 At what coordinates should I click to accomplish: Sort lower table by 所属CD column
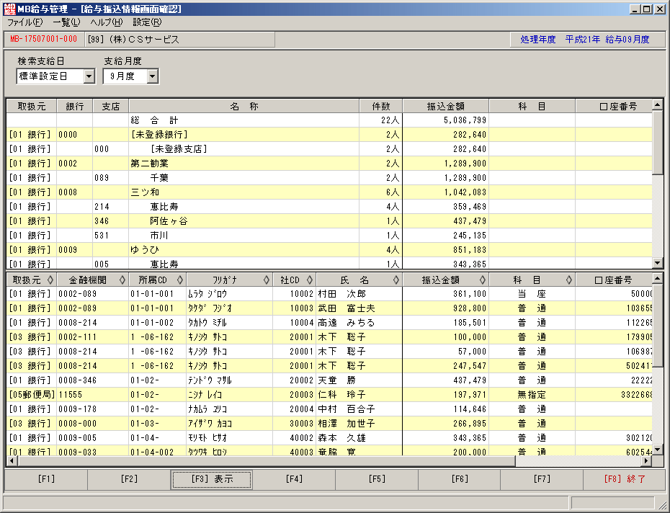[157, 280]
